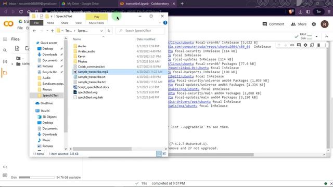The image size is (333, 187).
Task: Open Colab settings gear
Action: tap(314, 24)
